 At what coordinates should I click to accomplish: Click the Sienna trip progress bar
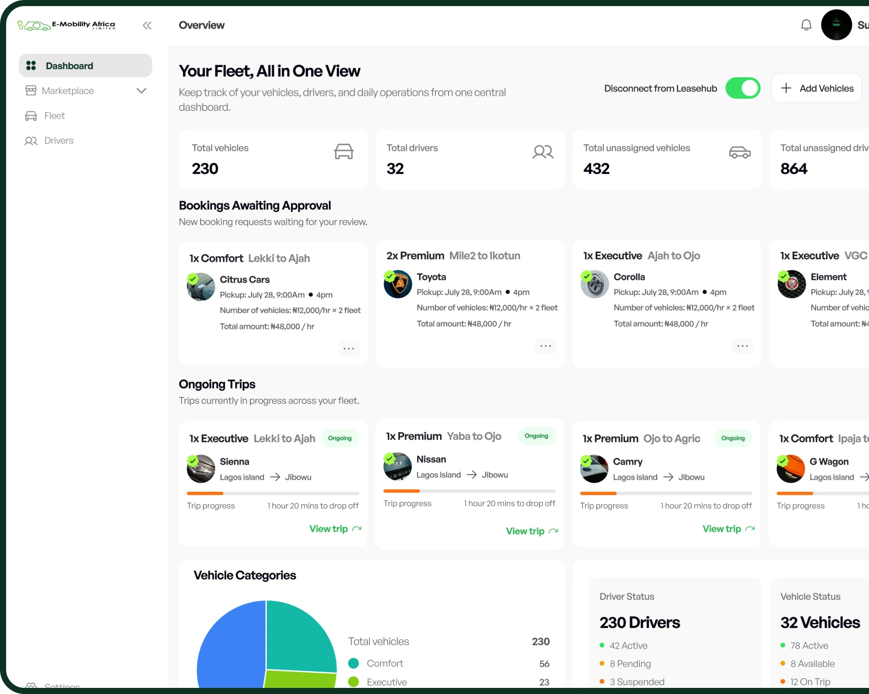[x=273, y=493]
